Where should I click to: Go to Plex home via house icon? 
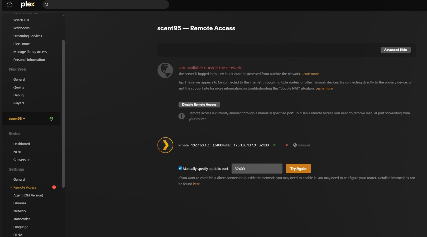pyautogui.click(x=9, y=4)
